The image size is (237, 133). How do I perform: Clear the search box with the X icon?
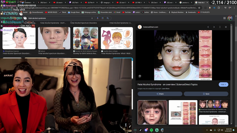click(x=92, y=18)
